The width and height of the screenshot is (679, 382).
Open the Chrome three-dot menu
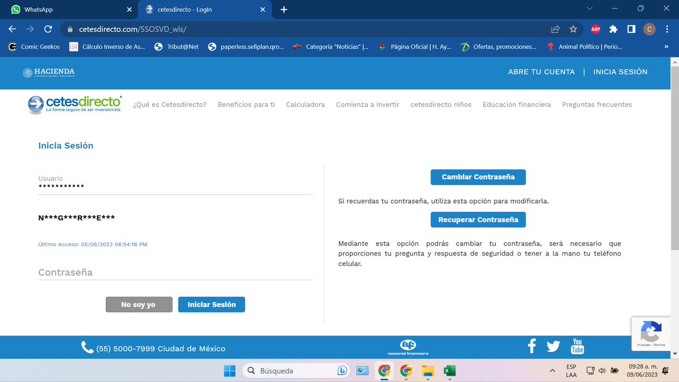pyautogui.click(x=667, y=29)
